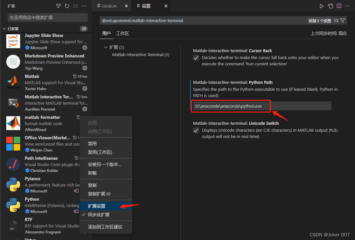Select Matlab Interactive Terminal under 扩展(3)

(x=141, y=54)
